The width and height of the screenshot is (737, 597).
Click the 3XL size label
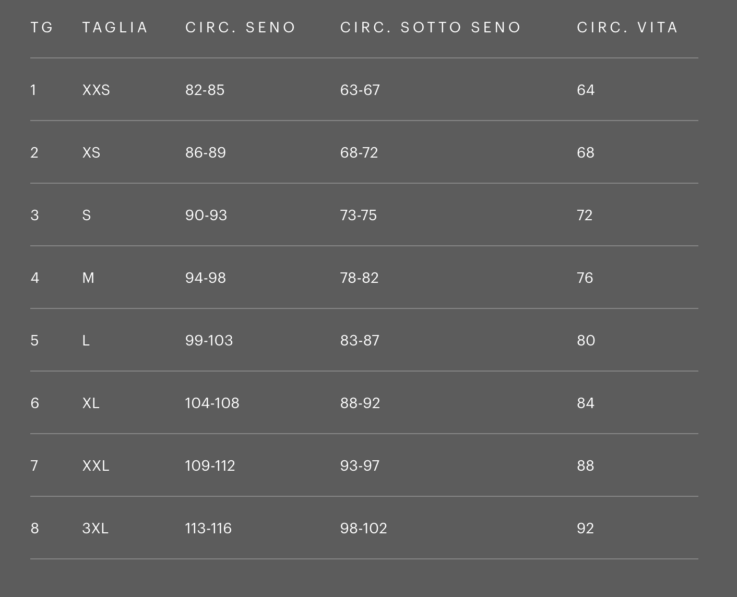point(95,528)
